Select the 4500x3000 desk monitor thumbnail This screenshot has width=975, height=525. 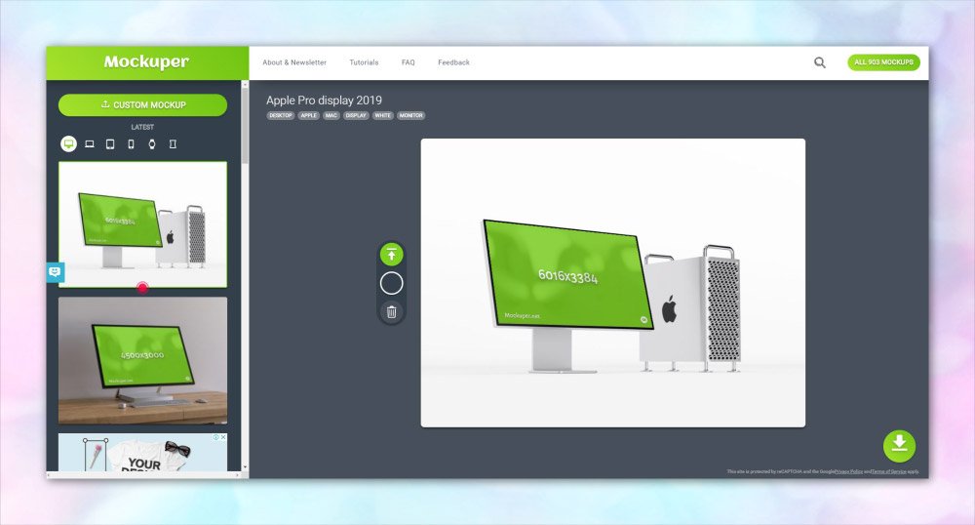click(143, 360)
